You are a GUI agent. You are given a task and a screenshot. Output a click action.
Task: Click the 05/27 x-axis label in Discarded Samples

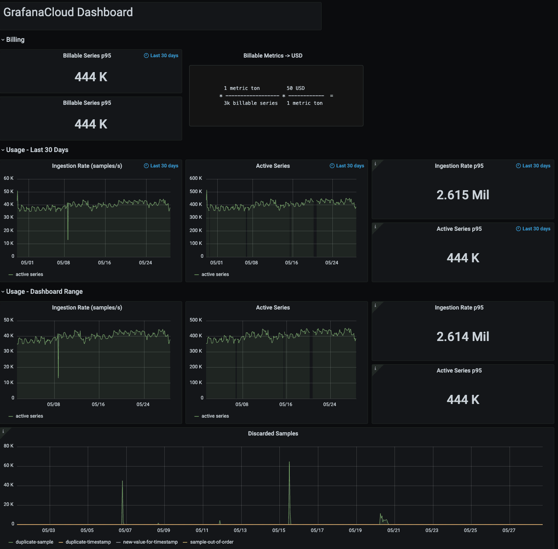tap(509, 530)
